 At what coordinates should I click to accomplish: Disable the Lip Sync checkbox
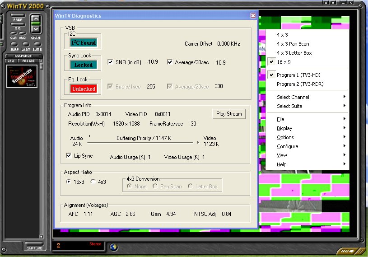(x=69, y=156)
